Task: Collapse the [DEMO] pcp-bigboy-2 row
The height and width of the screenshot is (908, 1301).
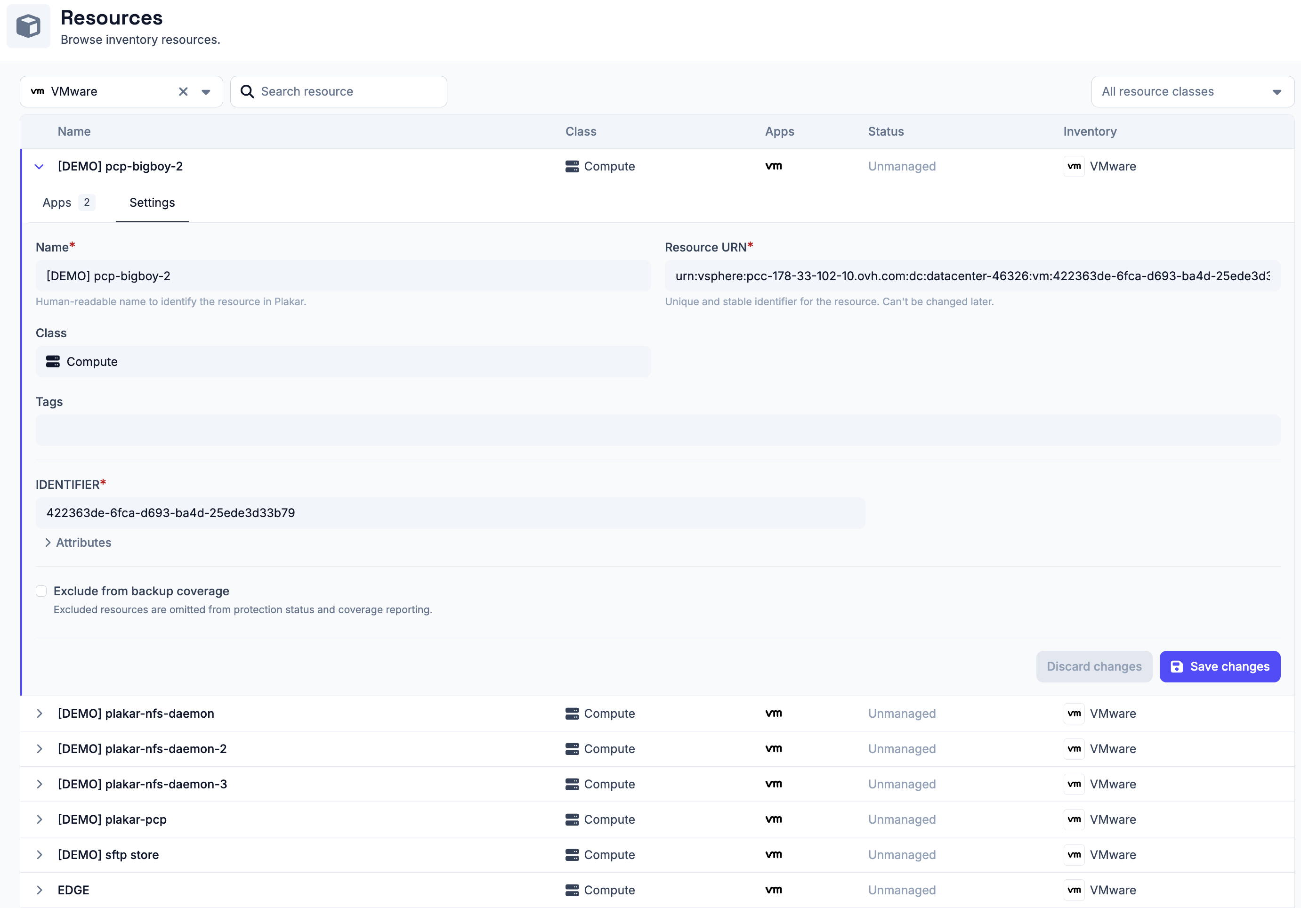Action: [39, 167]
